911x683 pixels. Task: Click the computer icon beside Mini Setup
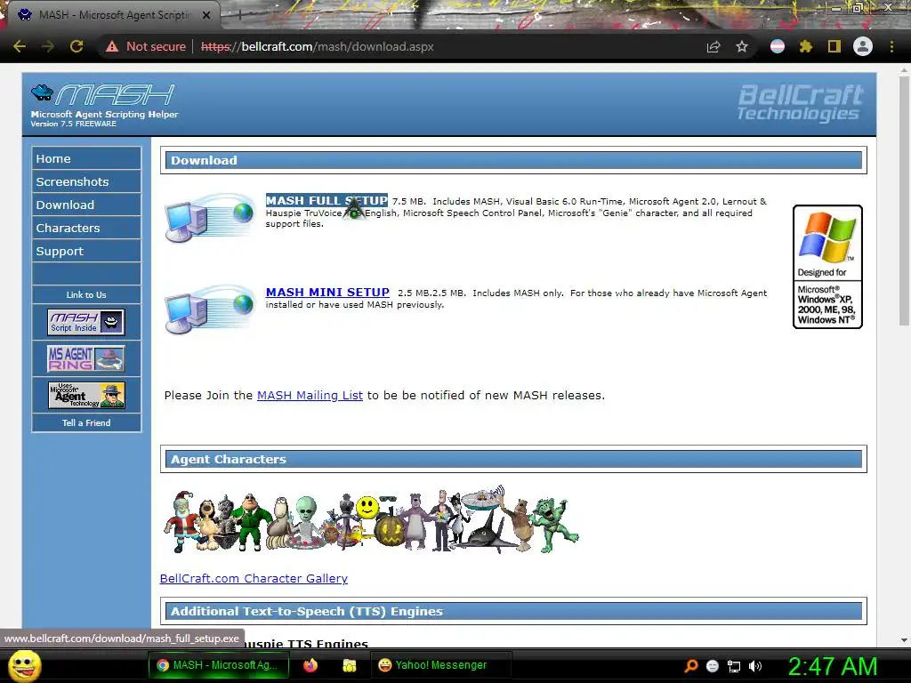click(209, 309)
